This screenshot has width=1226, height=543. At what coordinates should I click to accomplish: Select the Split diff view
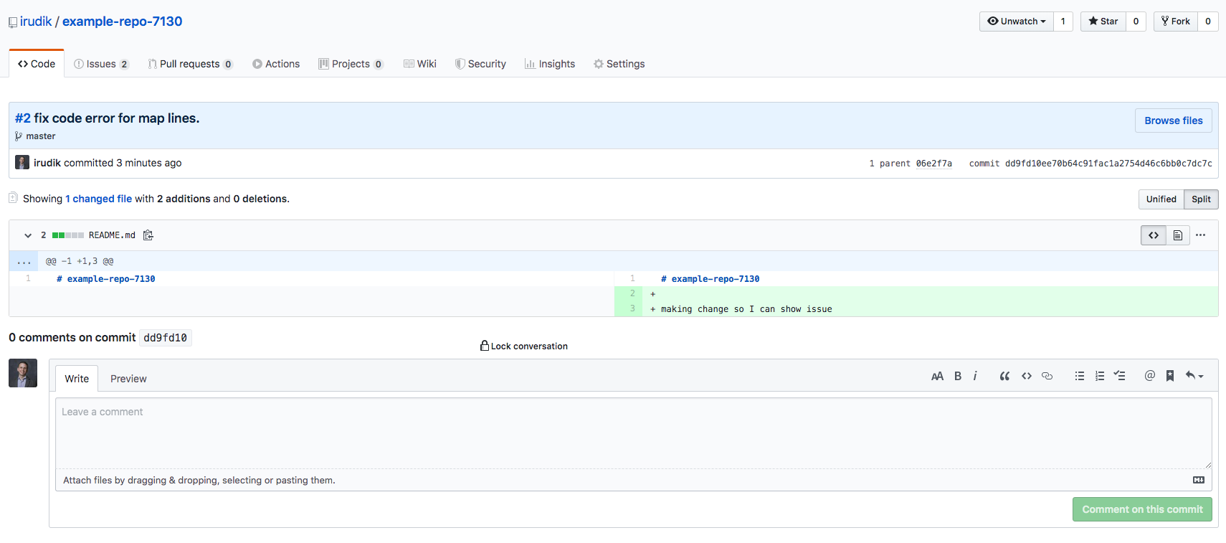tap(1201, 199)
